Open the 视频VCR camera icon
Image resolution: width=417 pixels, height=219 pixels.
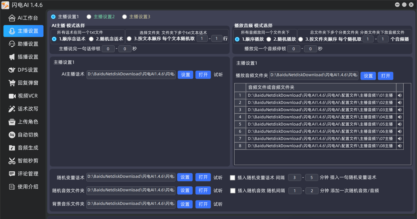pos(12,96)
